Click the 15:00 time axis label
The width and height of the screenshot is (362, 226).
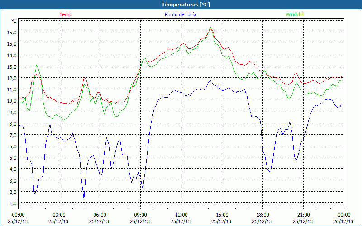tap(222, 215)
